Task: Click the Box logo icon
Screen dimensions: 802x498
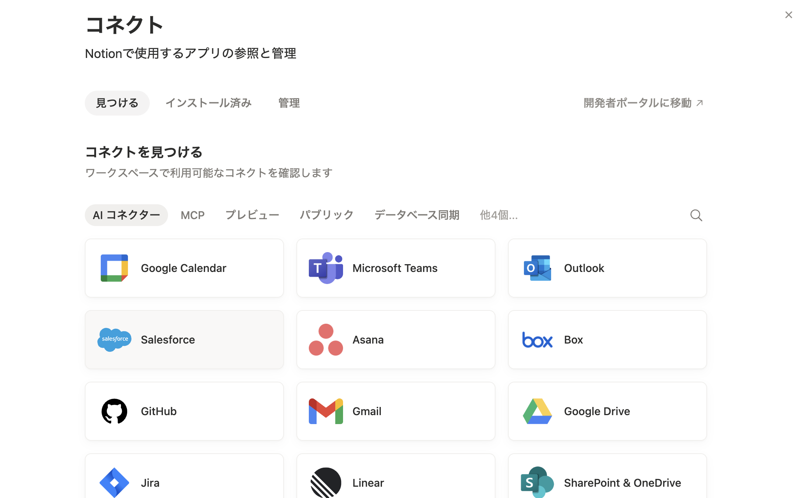Action: [538, 340]
